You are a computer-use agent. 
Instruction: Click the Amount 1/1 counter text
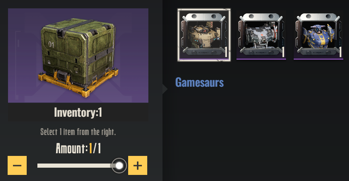point(78,148)
